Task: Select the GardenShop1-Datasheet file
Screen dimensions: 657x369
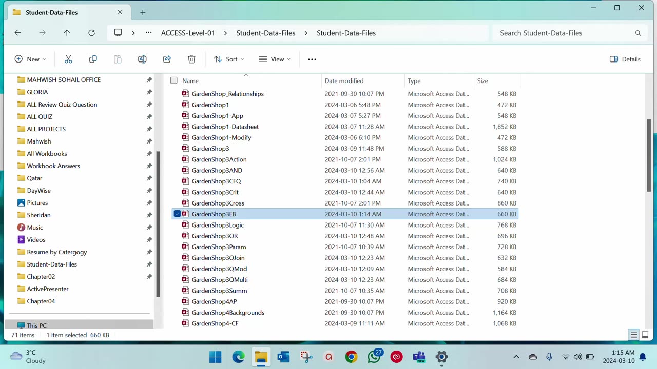Action: pyautogui.click(x=225, y=127)
